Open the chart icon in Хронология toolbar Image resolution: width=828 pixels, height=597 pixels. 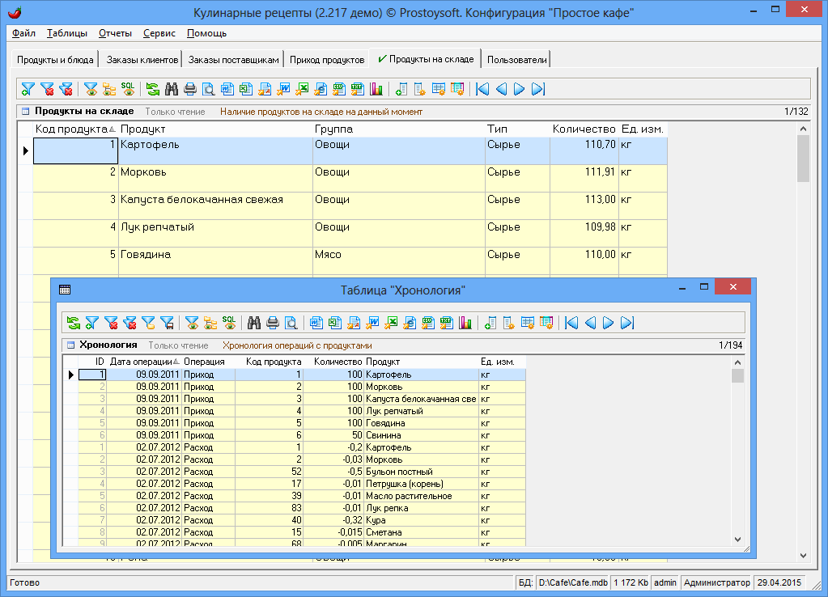coord(465,323)
